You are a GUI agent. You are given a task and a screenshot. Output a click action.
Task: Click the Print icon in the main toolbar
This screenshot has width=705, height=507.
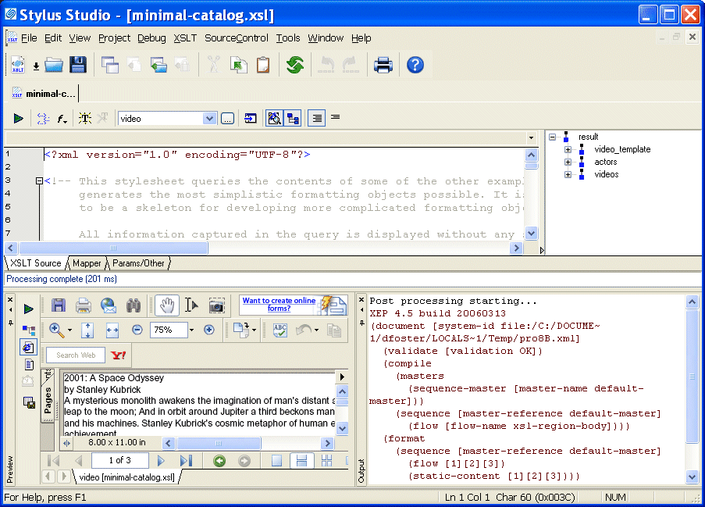point(383,65)
